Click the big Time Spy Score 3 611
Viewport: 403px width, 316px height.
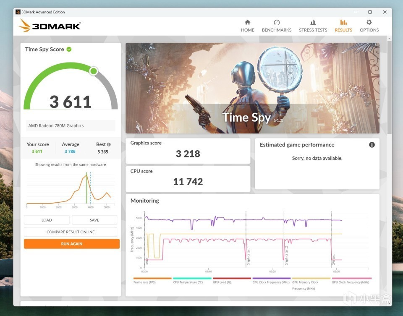click(x=71, y=102)
